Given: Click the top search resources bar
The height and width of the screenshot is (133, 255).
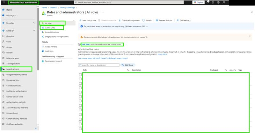Looking at the screenshot, I should click(x=129, y=3).
